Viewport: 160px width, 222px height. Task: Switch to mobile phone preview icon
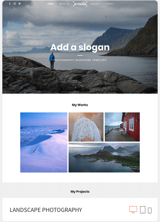[x=150, y=210]
